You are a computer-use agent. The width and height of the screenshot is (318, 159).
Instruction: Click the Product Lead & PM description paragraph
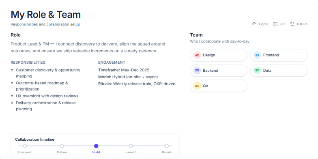(88, 47)
